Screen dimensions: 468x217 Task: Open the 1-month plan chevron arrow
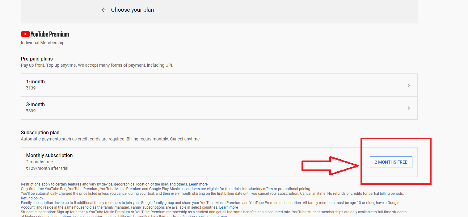[x=409, y=85]
